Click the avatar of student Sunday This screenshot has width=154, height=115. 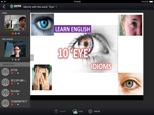click(x=5, y=93)
